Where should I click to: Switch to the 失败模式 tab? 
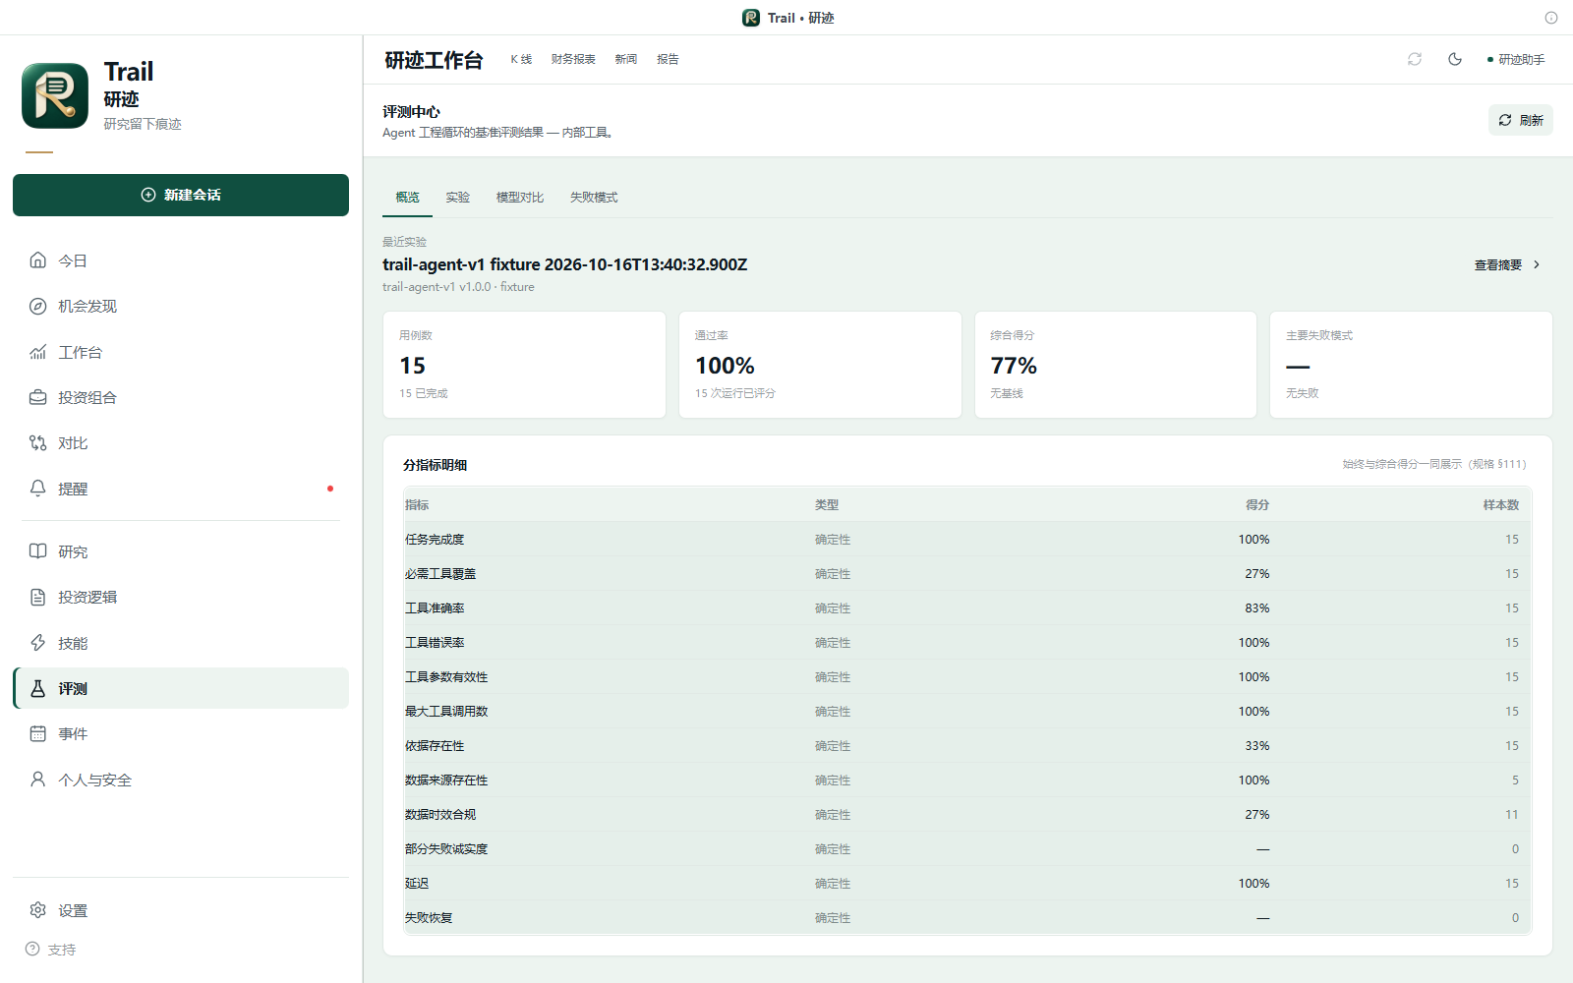594,198
